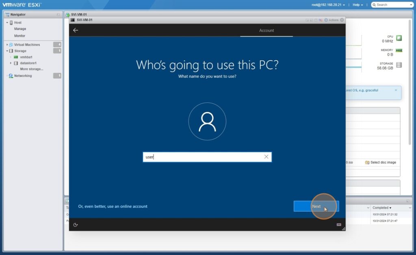This screenshot has width=416, height=255.
Task: Click 'Or, even better, use an online account'
Action: 113,207
